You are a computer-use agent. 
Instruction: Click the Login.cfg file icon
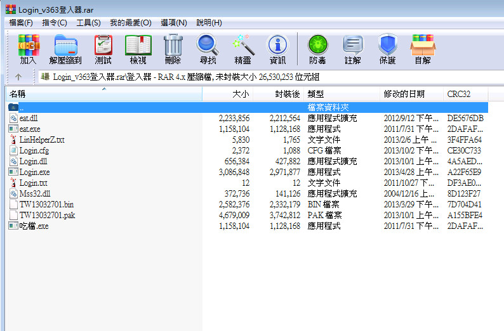click(13, 150)
